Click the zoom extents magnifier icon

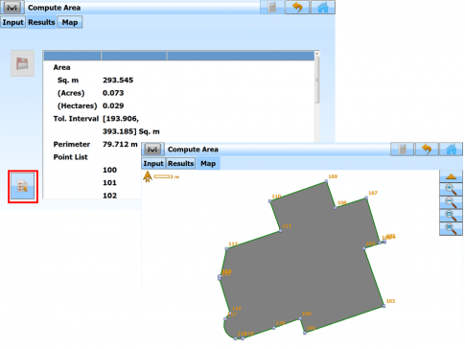coord(451,229)
